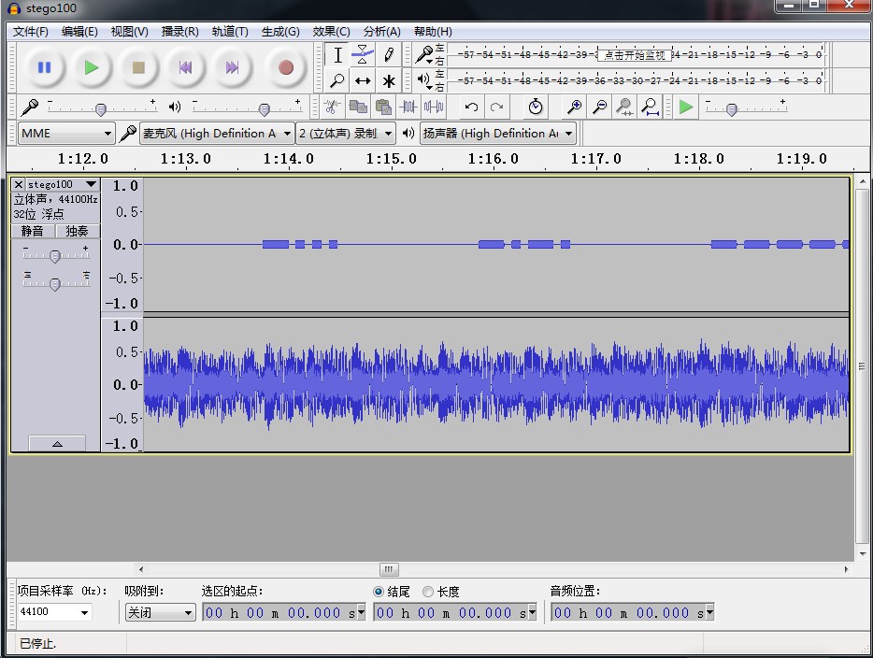Undo the last action
Viewport: 873px width, 658px height.
pos(471,107)
